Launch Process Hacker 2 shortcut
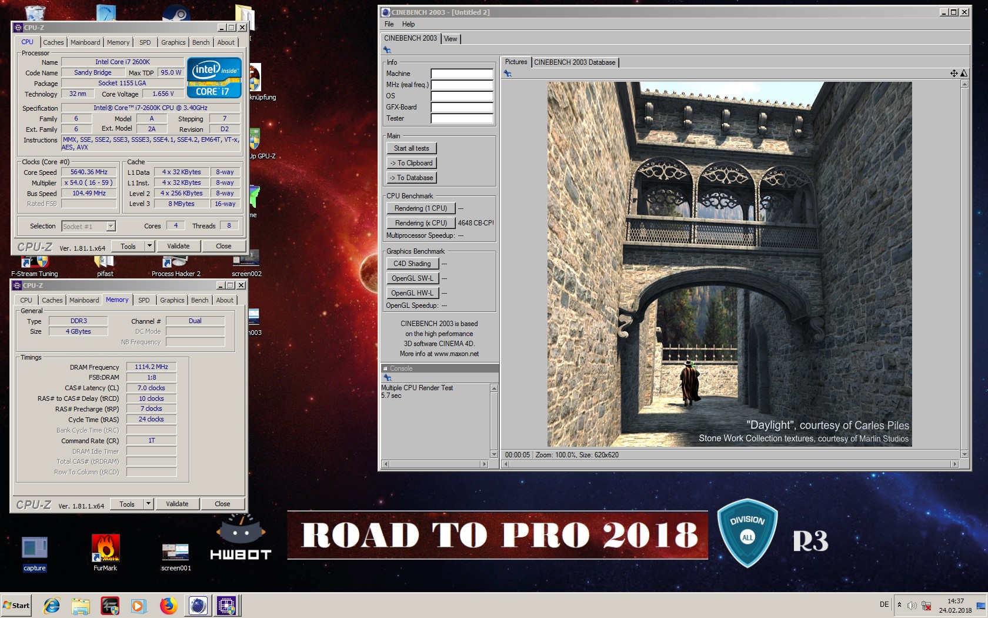Viewport: 988px width, 618px height. coord(176,266)
